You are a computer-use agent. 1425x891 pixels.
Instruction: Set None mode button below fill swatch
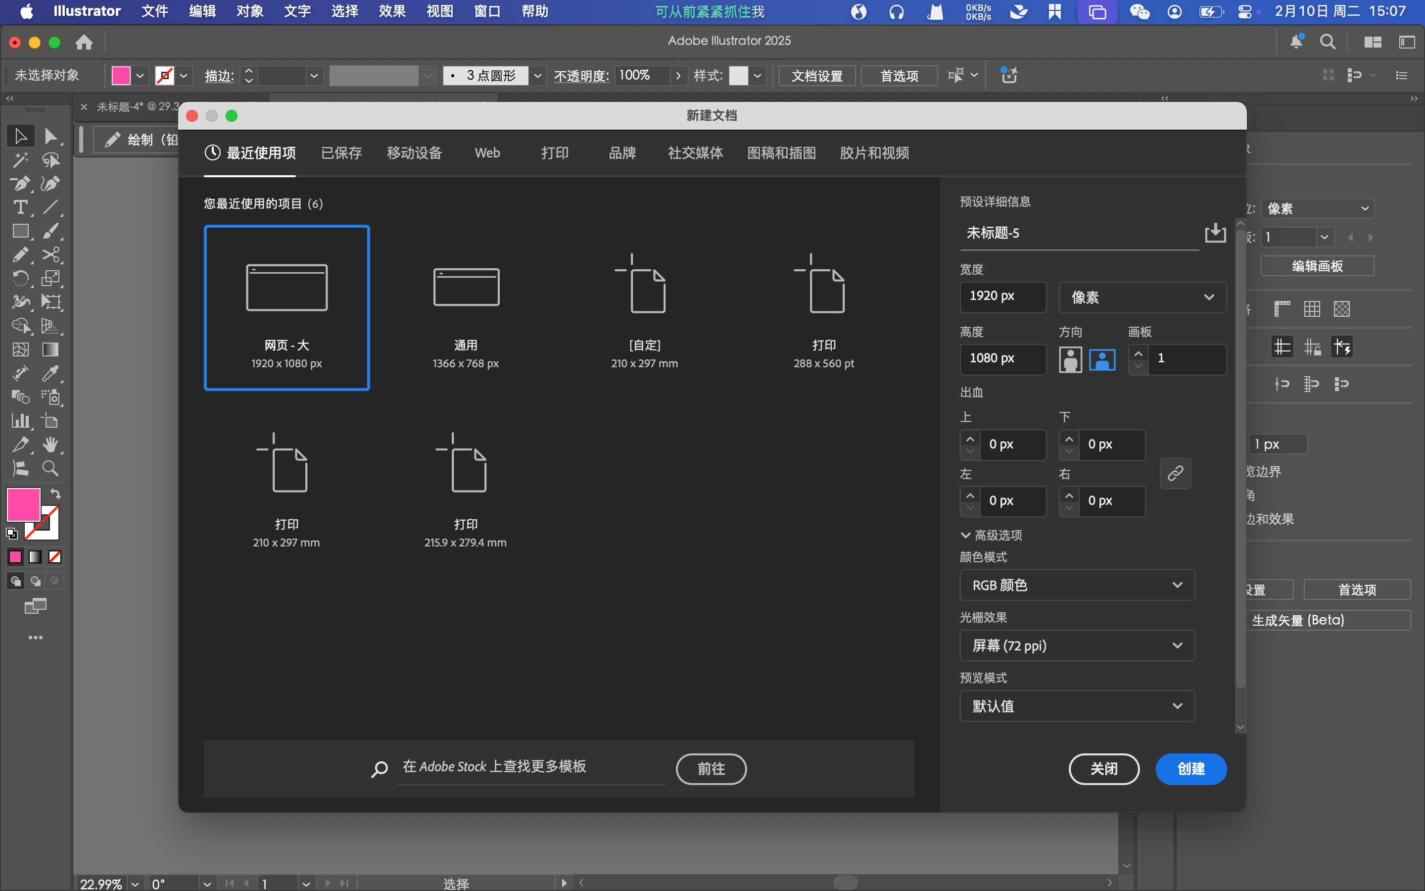point(55,556)
